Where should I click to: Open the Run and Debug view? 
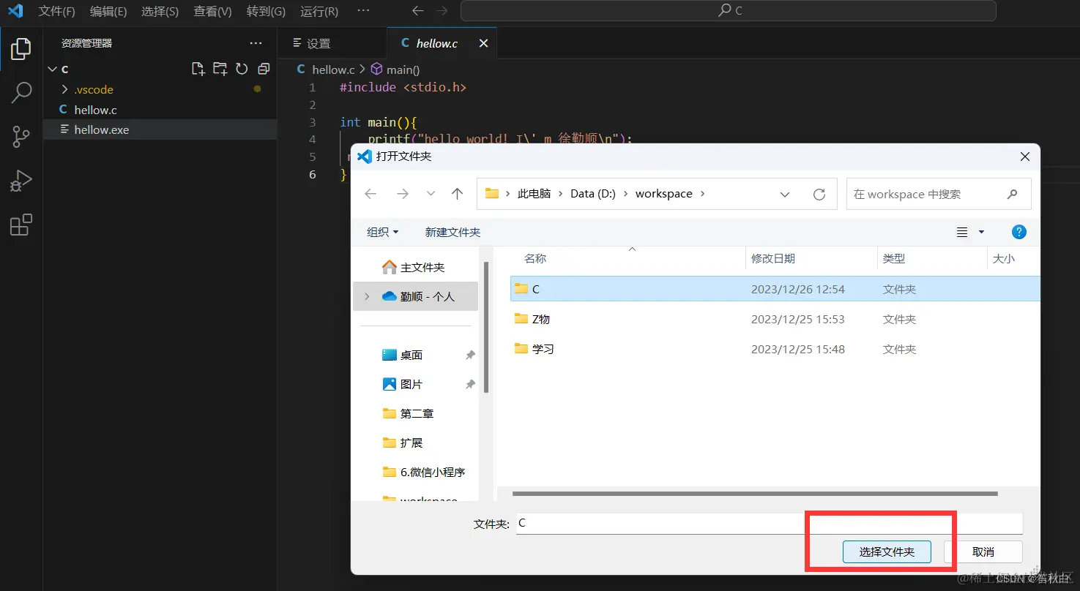[x=21, y=180]
